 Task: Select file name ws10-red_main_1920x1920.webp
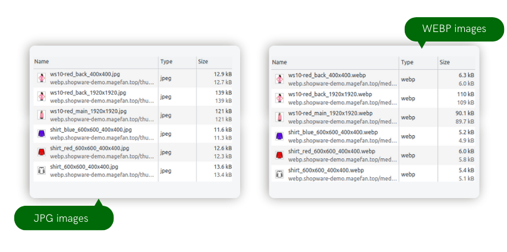[x=330, y=114]
